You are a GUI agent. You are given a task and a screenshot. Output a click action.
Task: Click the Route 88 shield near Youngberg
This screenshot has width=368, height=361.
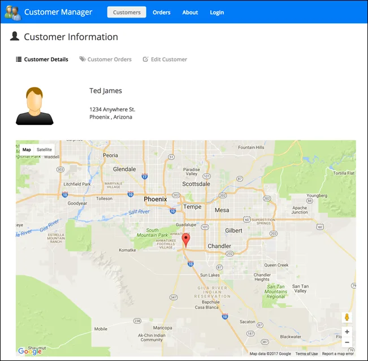click(310, 201)
